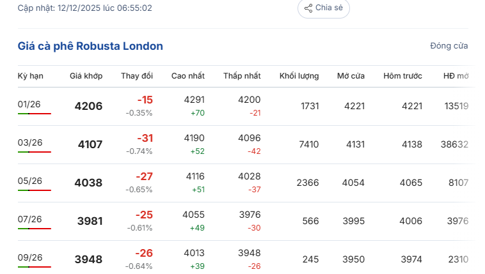
Task: Click the 4107 matched price for 03/26
Action: pyautogui.click(x=90, y=144)
